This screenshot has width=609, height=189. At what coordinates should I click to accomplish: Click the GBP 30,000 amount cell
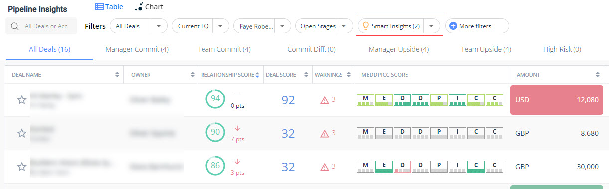pyautogui.click(x=557, y=167)
